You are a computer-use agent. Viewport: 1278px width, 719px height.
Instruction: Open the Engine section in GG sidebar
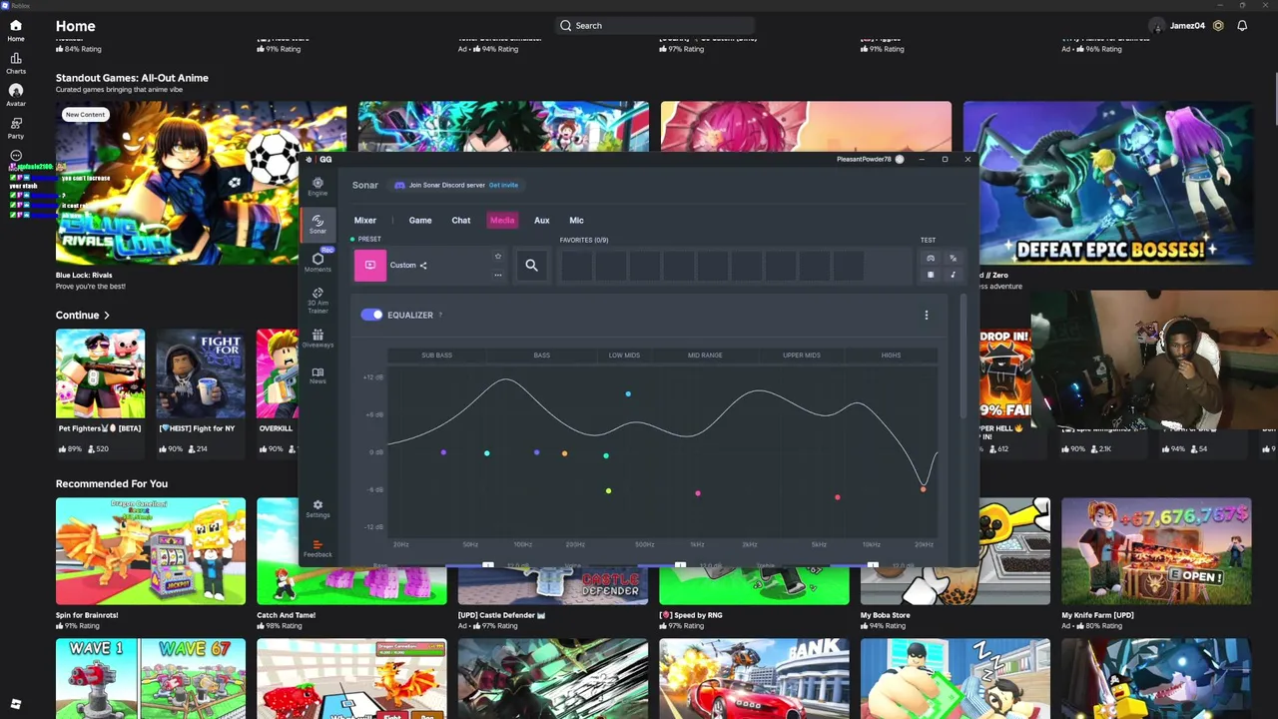[318, 187]
